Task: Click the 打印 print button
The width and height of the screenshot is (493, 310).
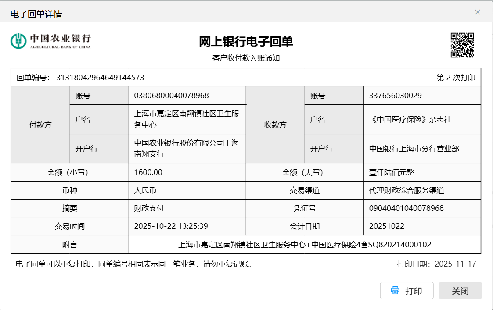Action: (407, 291)
